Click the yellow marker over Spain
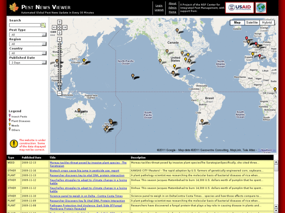The width and height of the screenshot is (285, 213). tap(252, 54)
